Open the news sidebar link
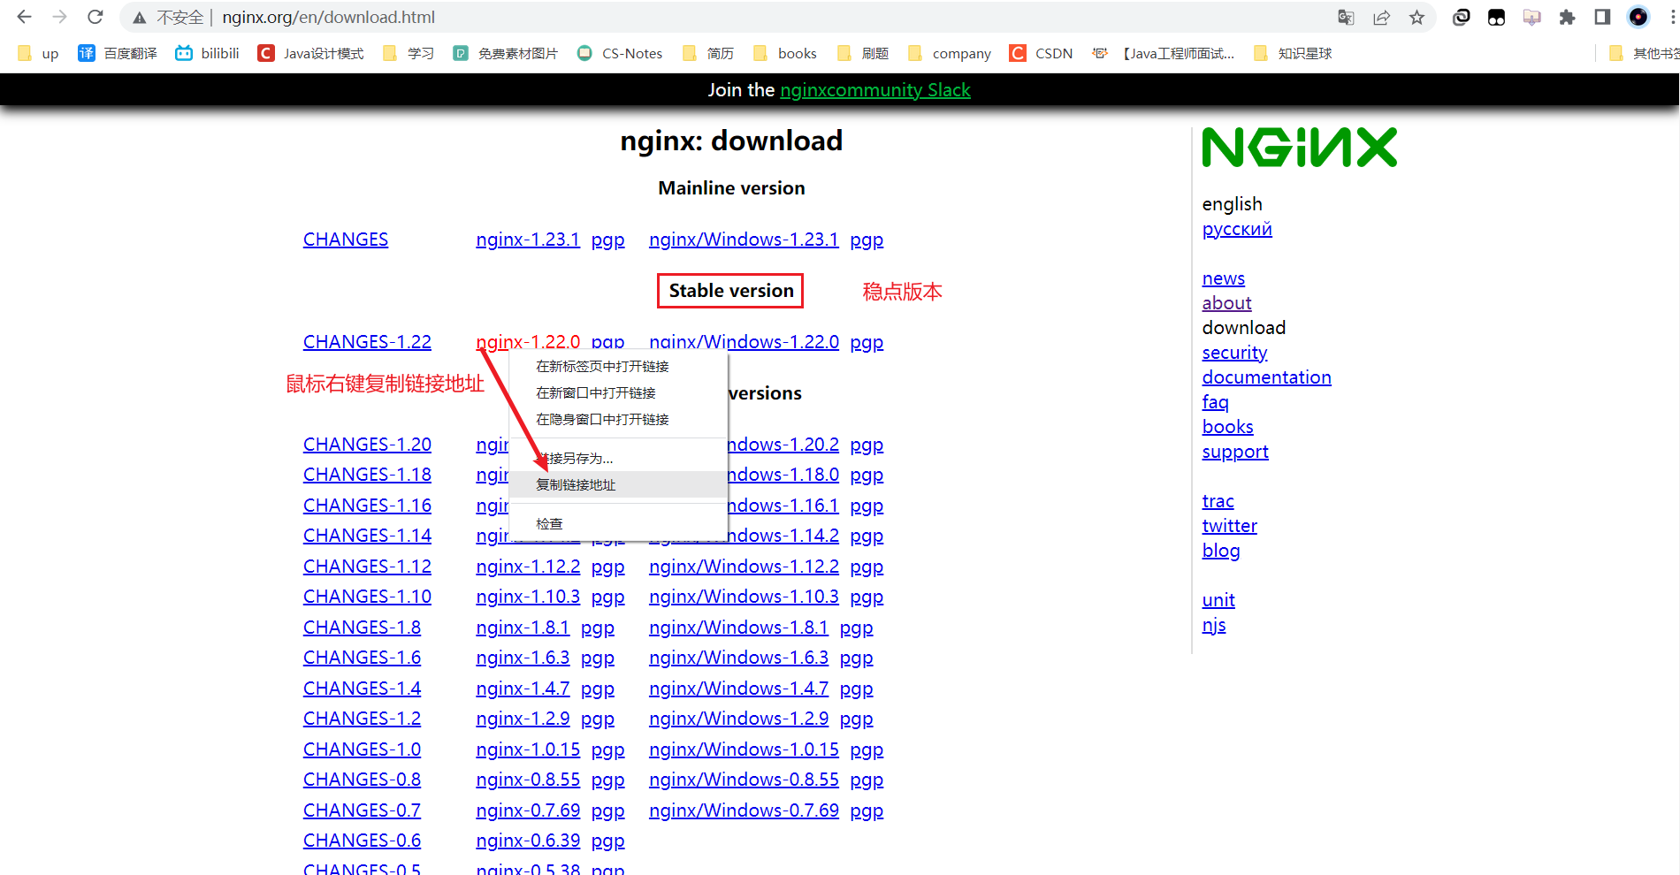Screen dimensions: 1680x875 point(1223,278)
